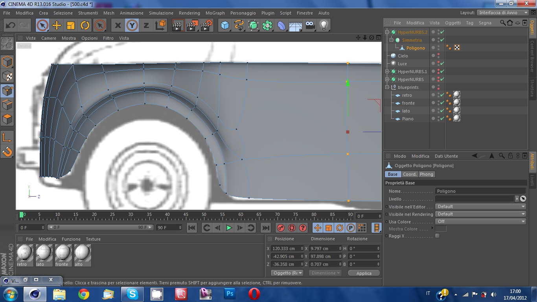Open the MoGraph menu
The image size is (537, 302).
[215, 13]
